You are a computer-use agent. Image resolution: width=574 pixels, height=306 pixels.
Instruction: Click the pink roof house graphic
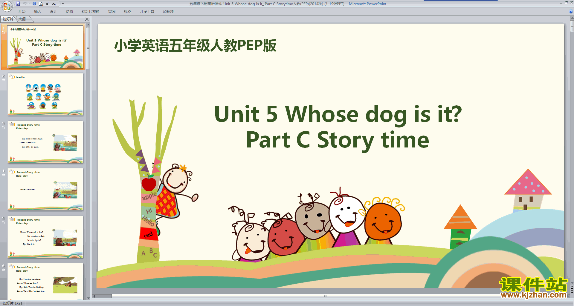point(528,190)
